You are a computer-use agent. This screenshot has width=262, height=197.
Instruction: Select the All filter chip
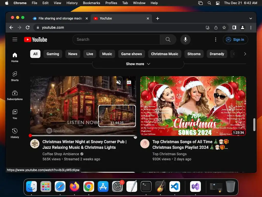pos(35,54)
